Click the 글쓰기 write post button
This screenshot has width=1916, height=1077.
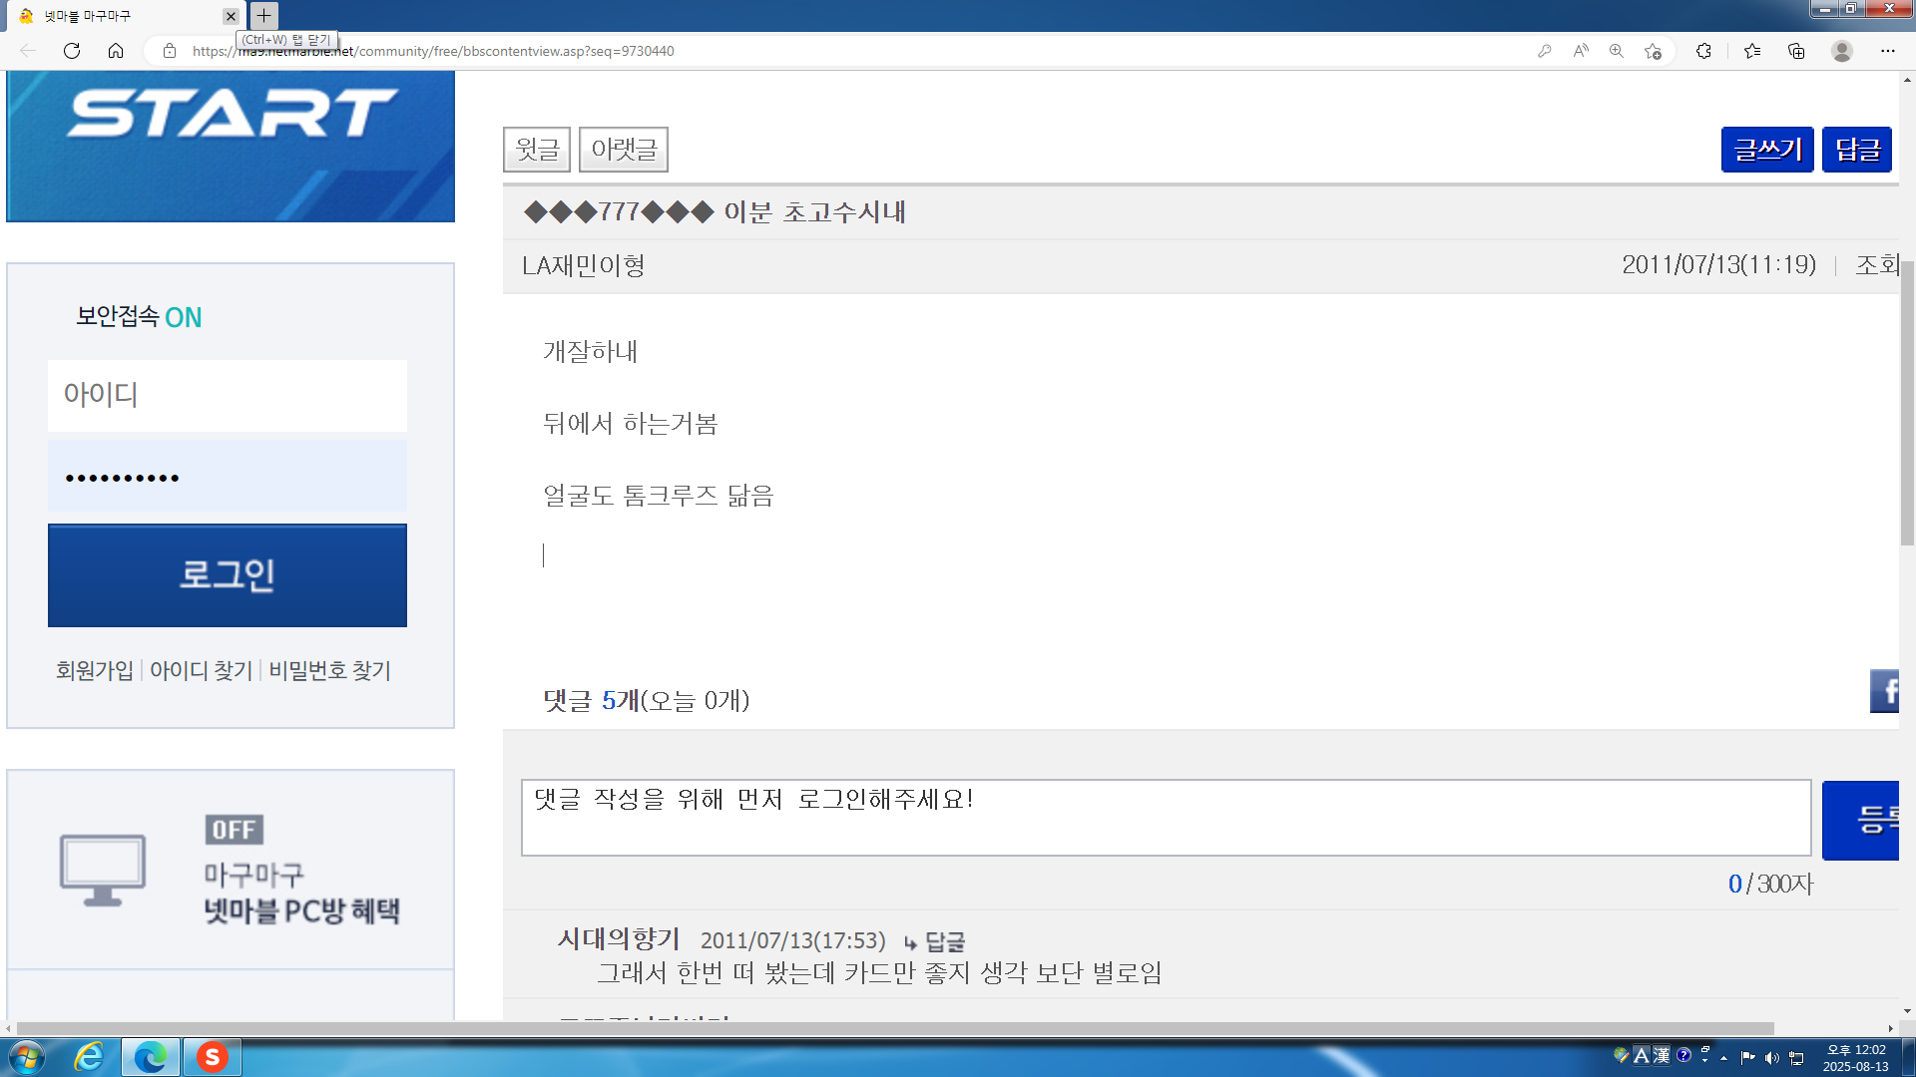tap(1766, 150)
